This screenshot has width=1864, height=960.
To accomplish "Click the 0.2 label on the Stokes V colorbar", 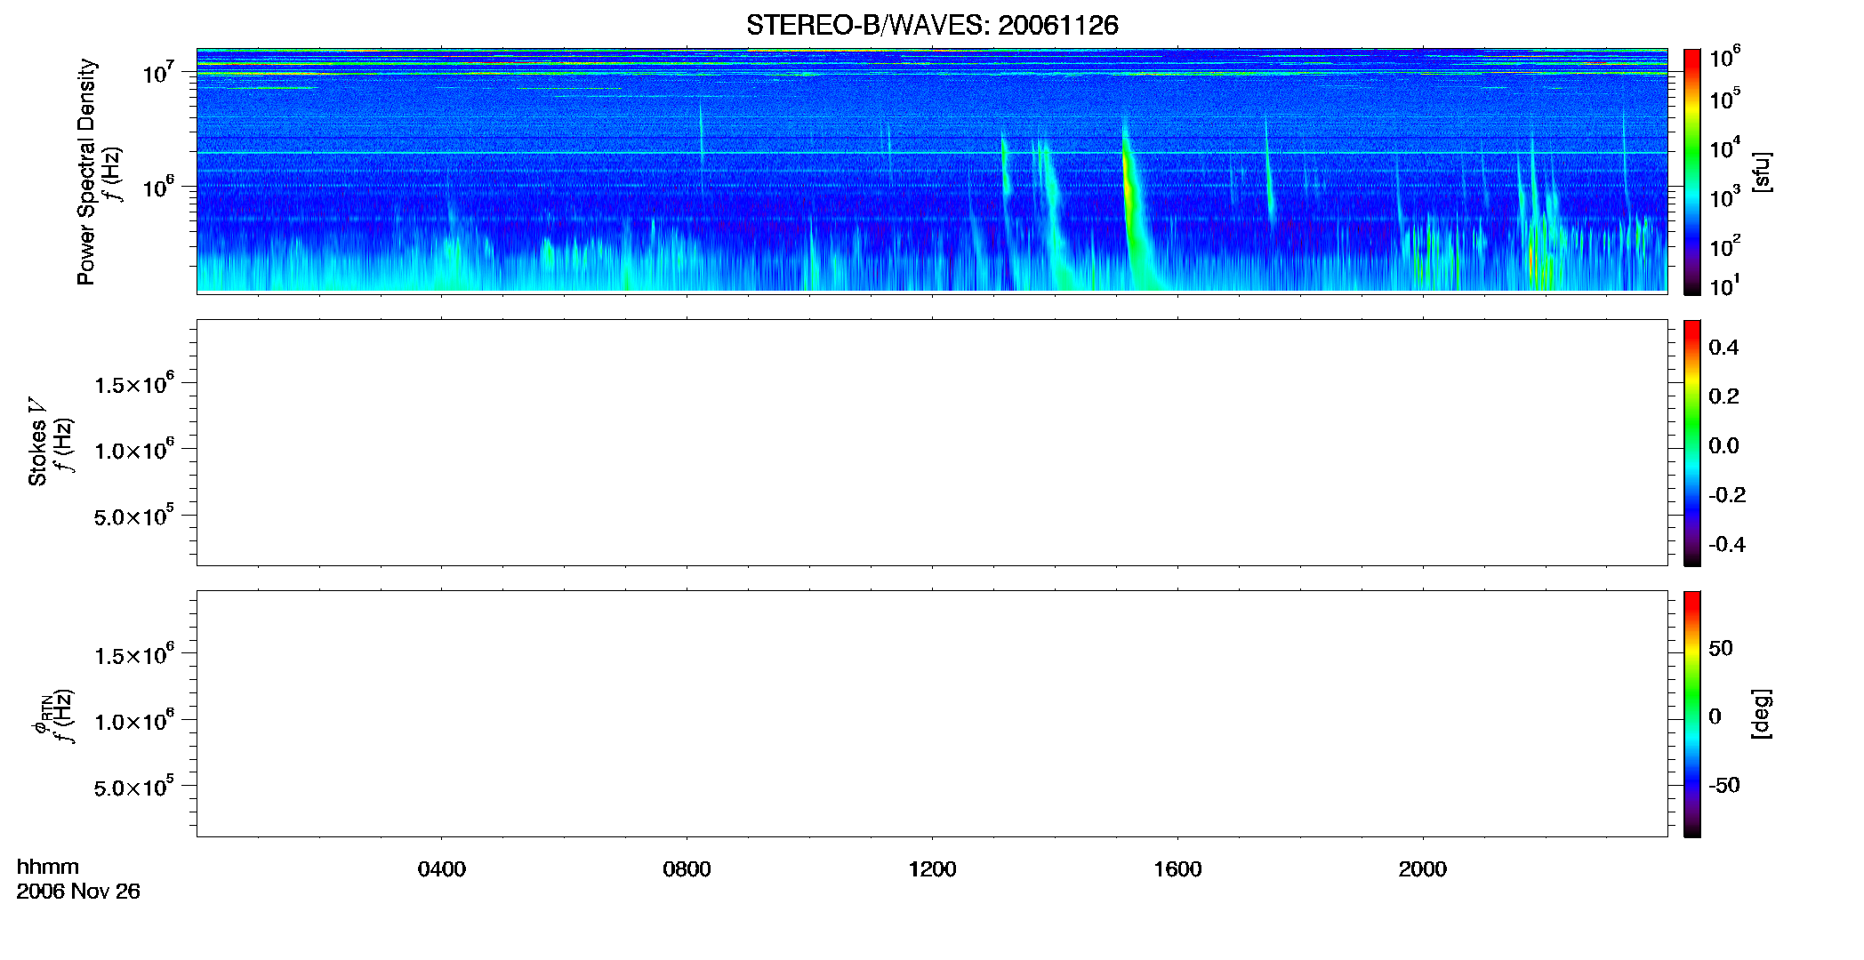I will pos(1723,396).
